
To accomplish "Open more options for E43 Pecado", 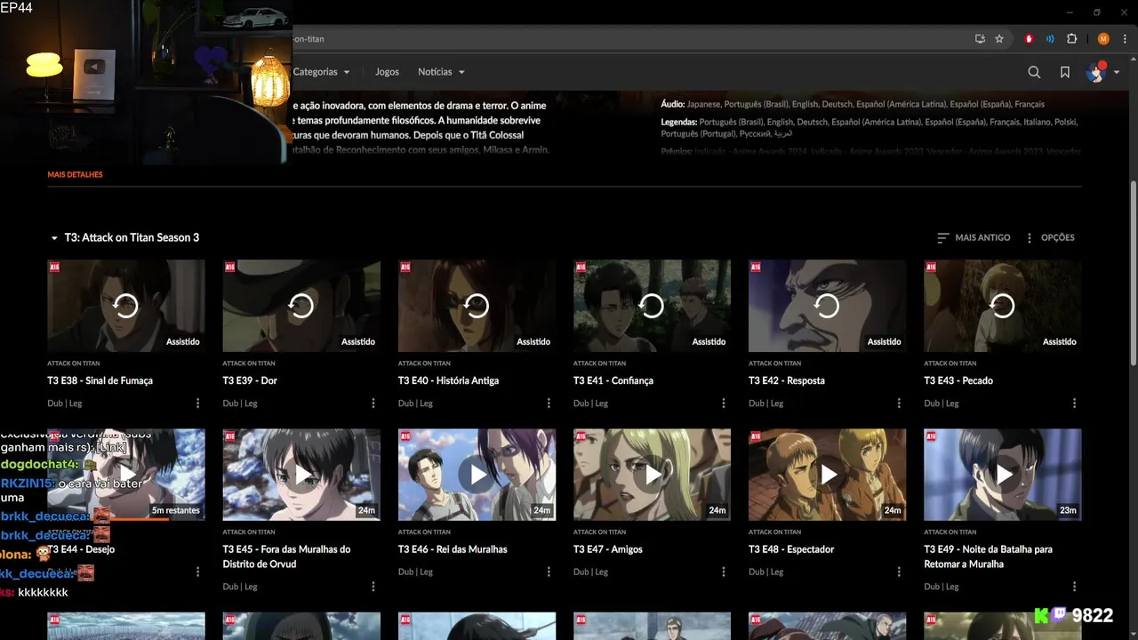I will pos(1074,404).
